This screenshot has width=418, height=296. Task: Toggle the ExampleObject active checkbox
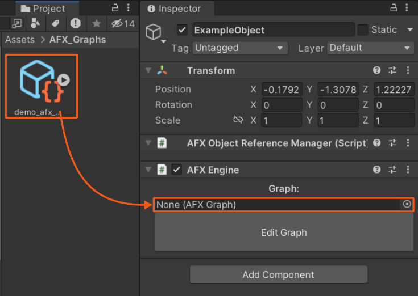[x=182, y=30]
